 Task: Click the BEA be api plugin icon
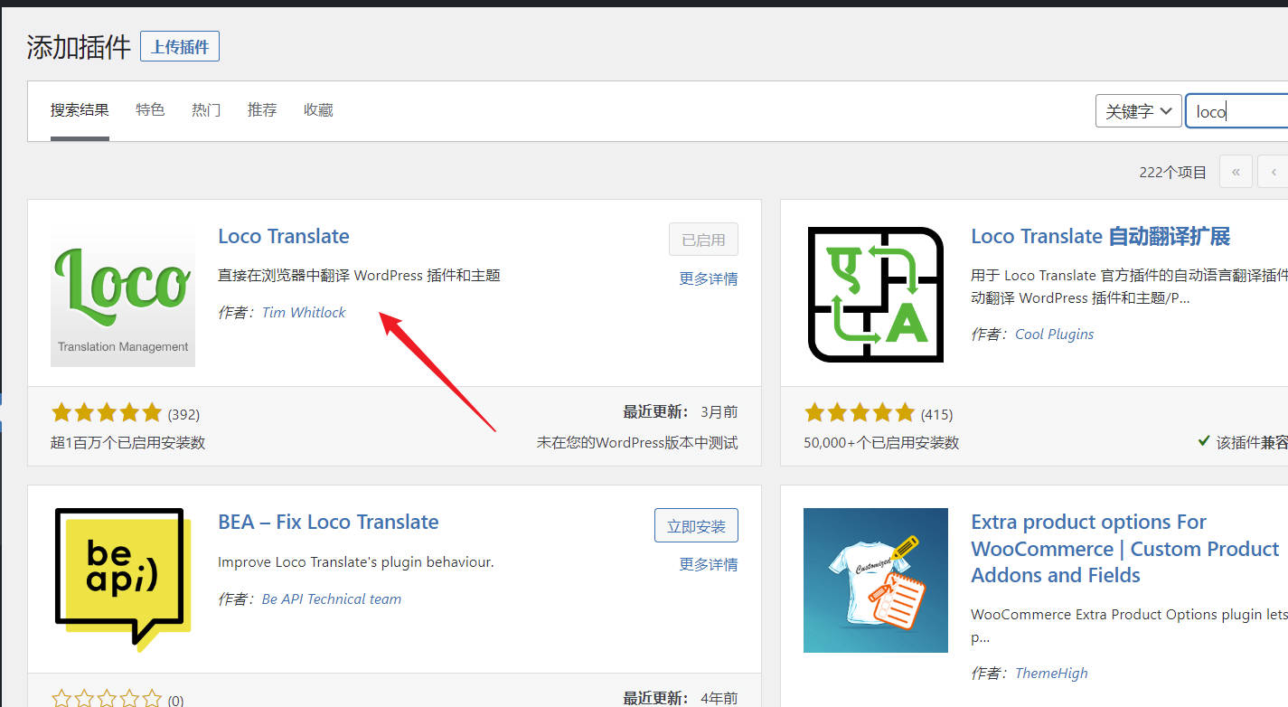123,580
